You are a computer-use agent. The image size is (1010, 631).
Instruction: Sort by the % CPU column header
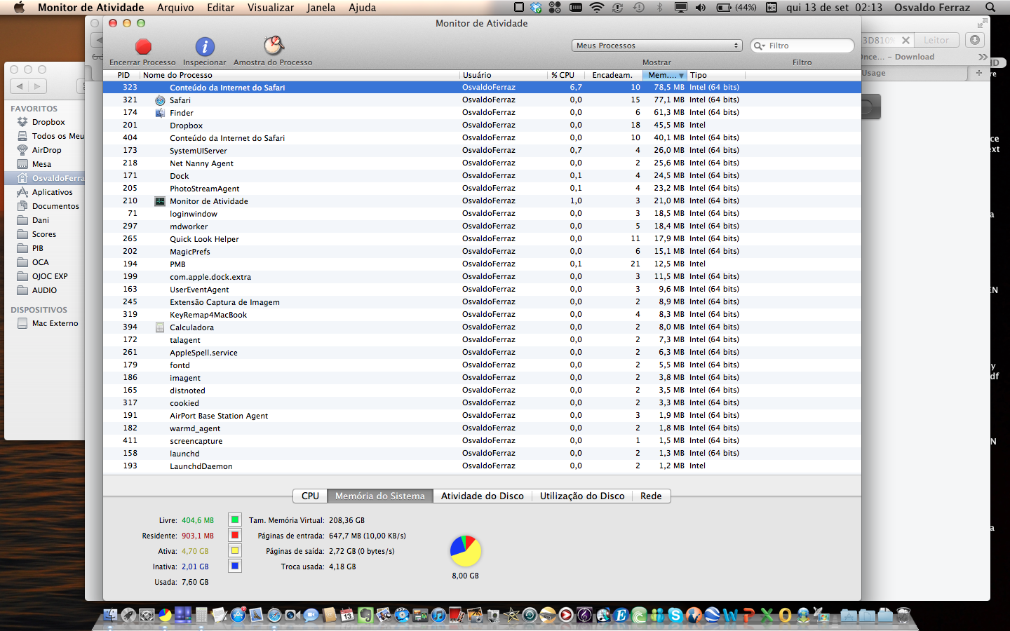tap(567, 75)
